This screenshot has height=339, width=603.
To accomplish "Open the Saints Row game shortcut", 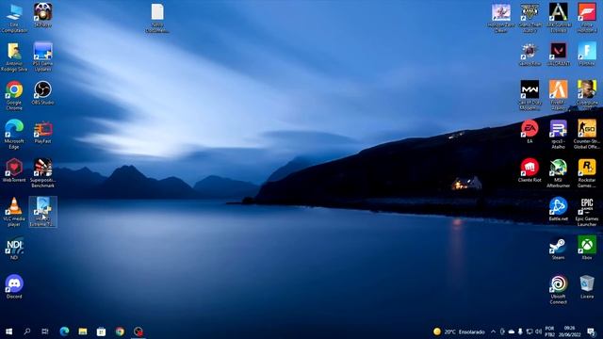I will click(x=530, y=55).
